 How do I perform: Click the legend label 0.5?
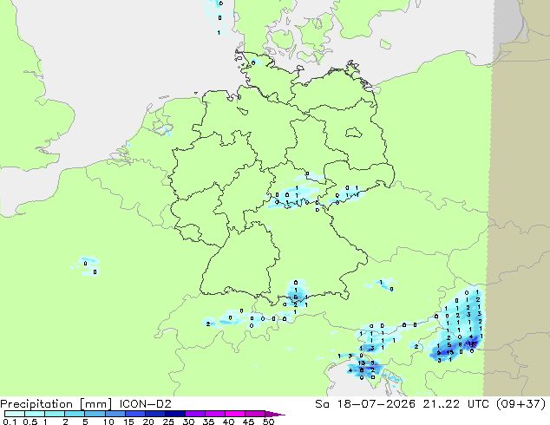[x=30, y=422]
